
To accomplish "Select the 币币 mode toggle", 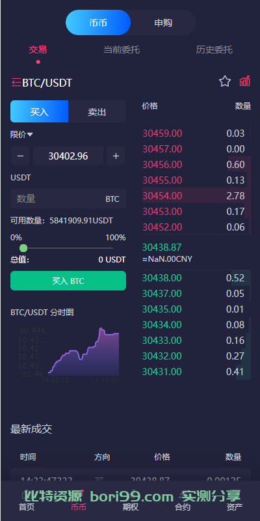I will [98, 23].
